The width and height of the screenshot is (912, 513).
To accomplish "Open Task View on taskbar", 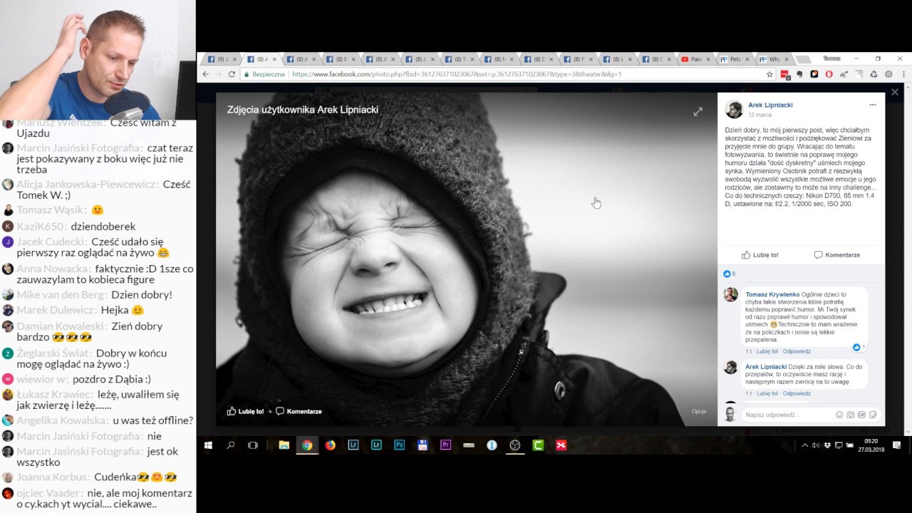I will pos(253,445).
